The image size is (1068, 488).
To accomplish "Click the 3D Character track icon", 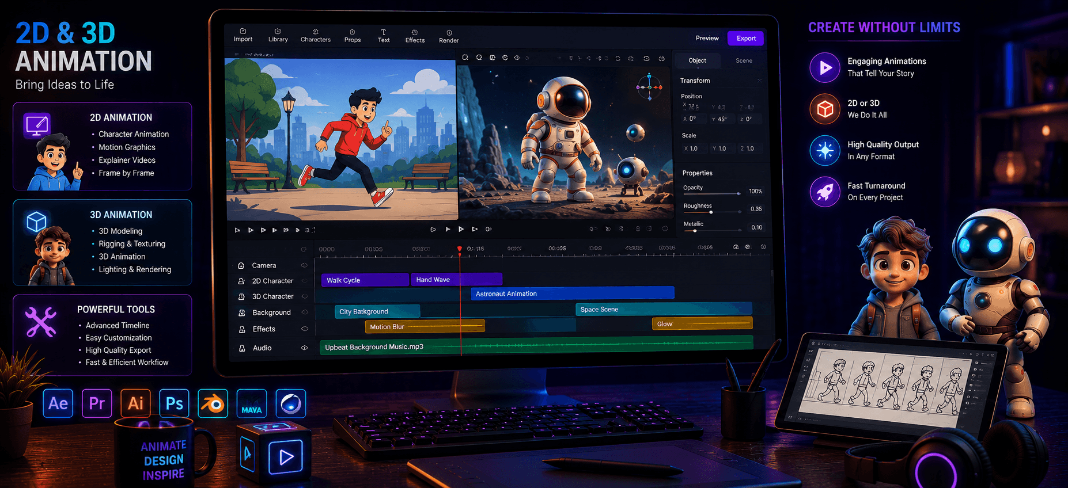I will 241,296.
